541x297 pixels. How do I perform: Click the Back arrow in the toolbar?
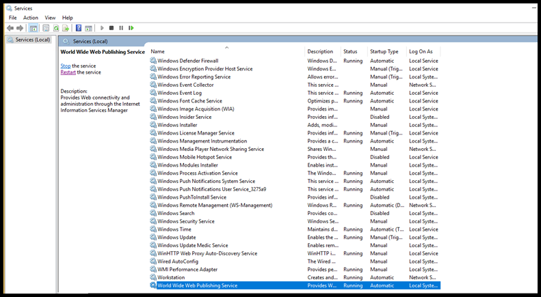10,28
